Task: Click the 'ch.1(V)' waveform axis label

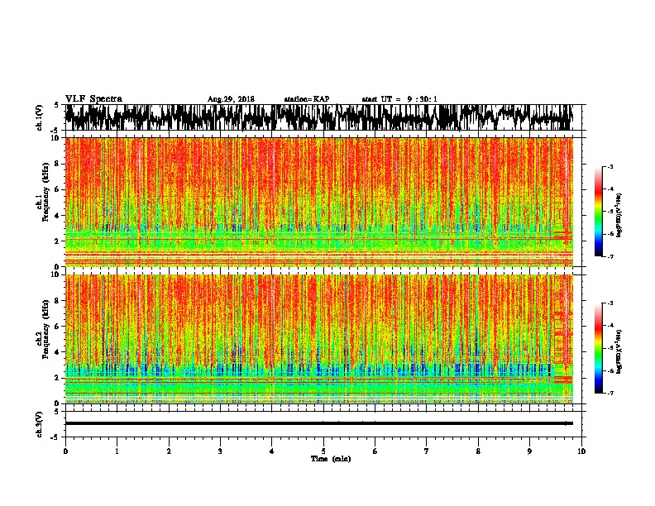Action: coord(39,117)
